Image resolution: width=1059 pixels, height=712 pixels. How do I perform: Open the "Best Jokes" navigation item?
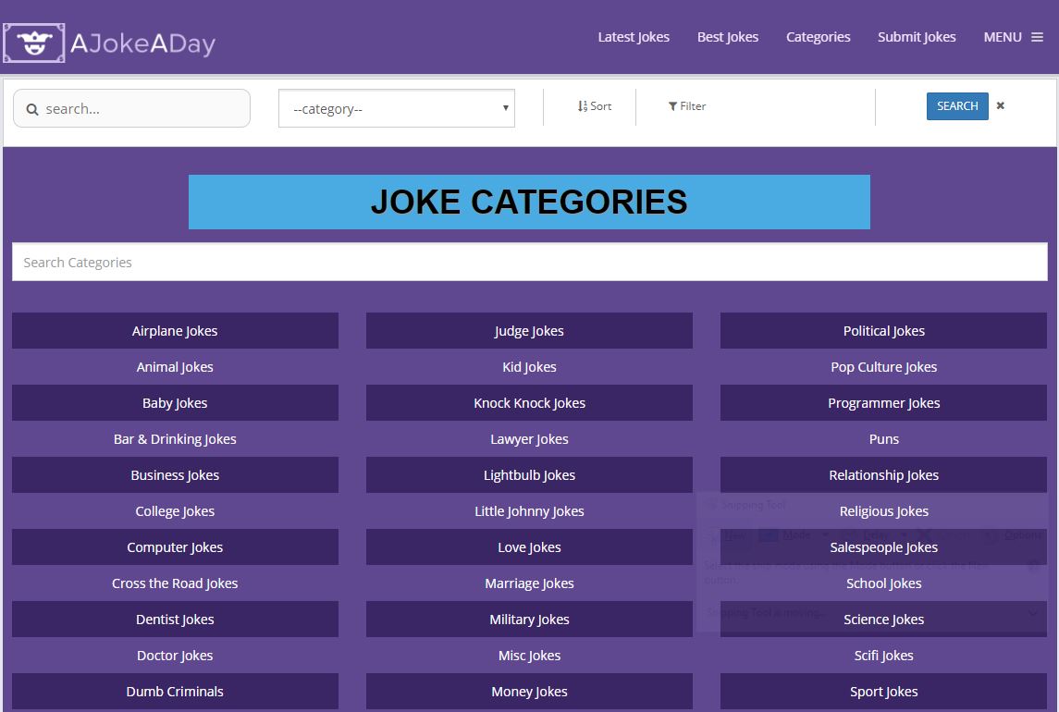[728, 37]
